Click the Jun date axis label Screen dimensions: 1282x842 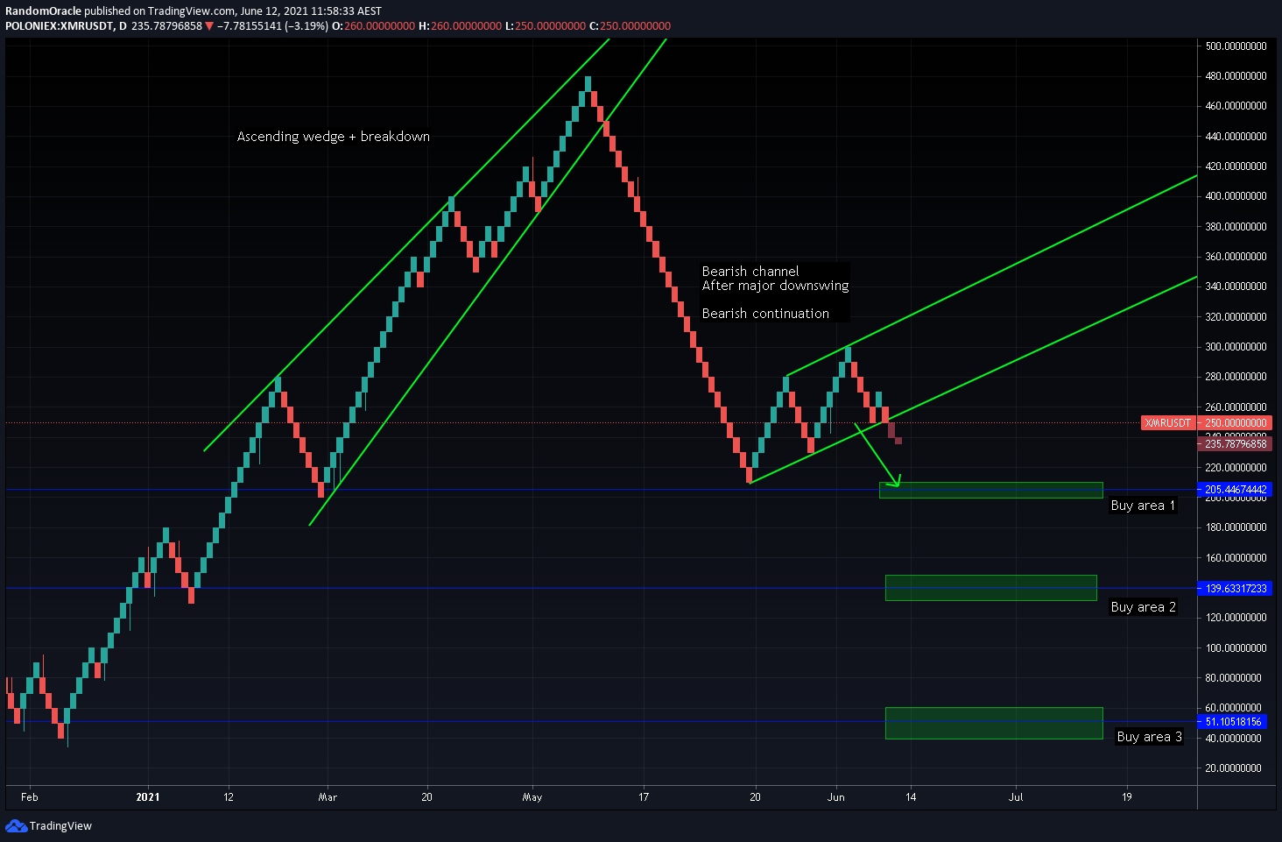pyautogui.click(x=836, y=797)
